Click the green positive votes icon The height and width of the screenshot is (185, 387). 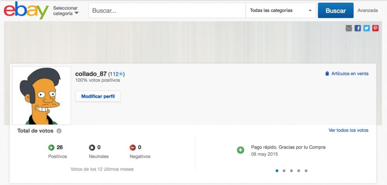(51, 148)
